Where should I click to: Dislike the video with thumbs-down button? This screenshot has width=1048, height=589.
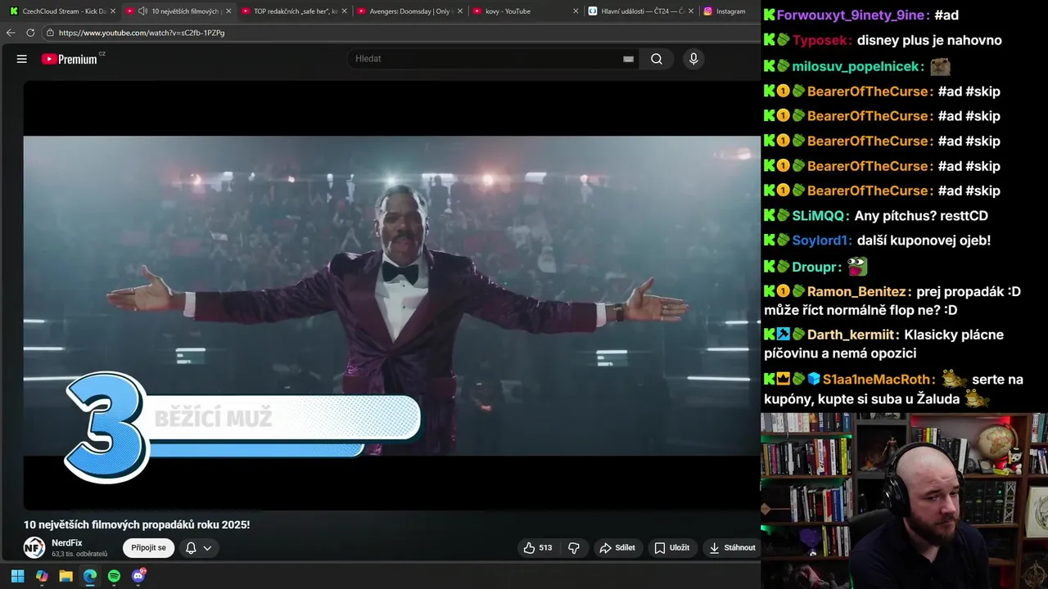[574, 548]
